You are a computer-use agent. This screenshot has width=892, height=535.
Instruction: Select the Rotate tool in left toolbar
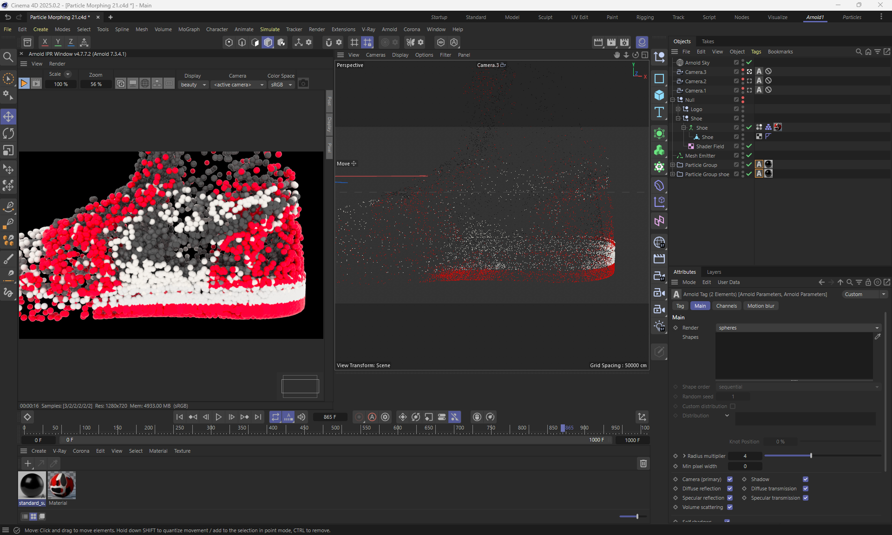tap(8, 134)
